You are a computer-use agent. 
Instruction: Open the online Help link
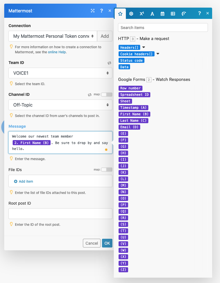click(x=57, y=52)
